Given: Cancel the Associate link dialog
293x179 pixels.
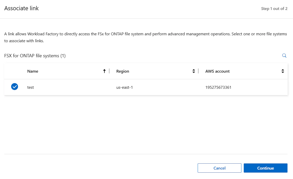Looking at the screenshot, I should (219, 168).
